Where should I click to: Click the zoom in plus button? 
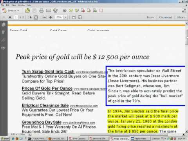coord(51,17)
